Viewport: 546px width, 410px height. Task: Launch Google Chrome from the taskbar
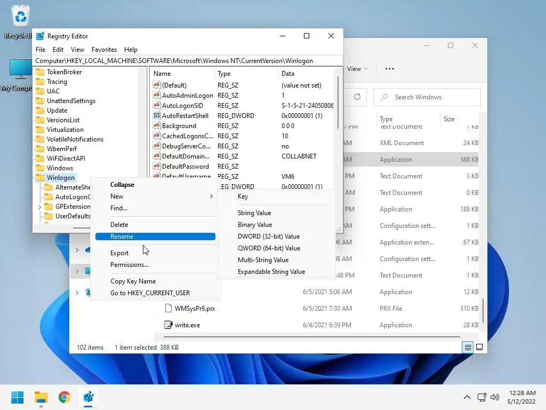tap(64, 397)
